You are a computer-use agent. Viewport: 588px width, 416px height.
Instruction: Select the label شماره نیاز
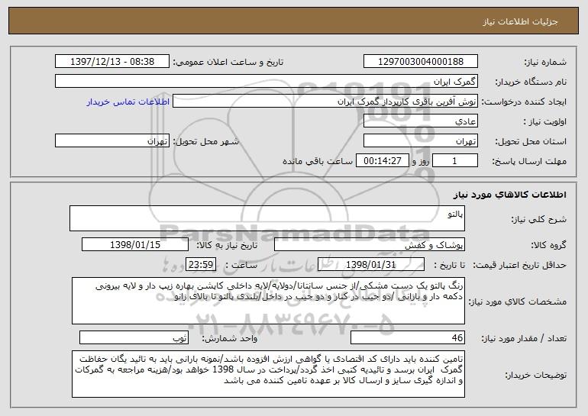pyautogui.click(x=545, y=62)
